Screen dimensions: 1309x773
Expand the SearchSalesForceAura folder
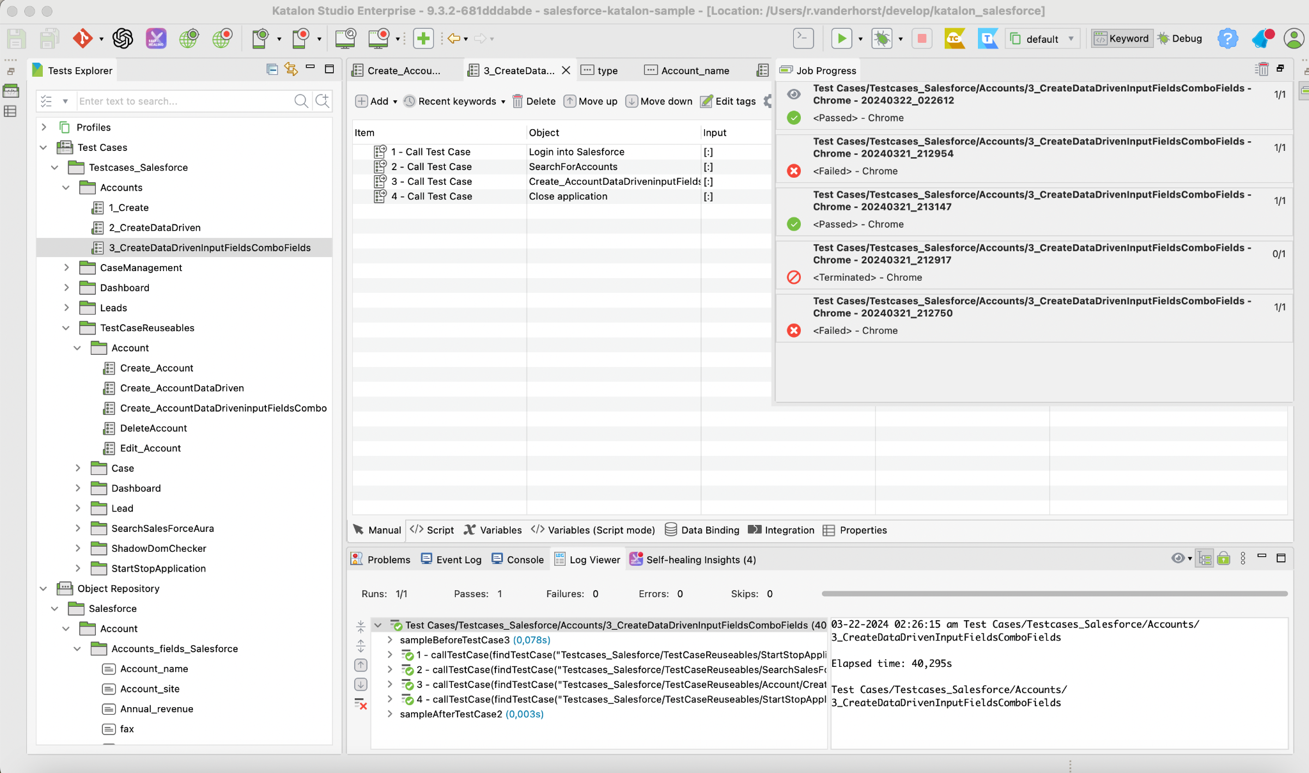(x=77, y=528)
